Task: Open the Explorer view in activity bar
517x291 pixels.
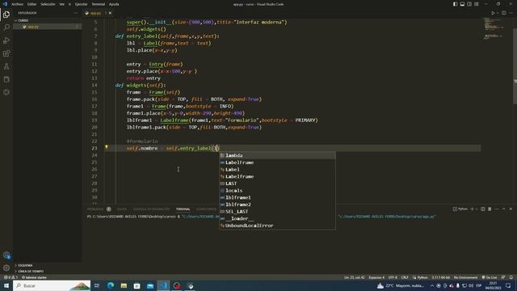Action: (x=6, y=15)
